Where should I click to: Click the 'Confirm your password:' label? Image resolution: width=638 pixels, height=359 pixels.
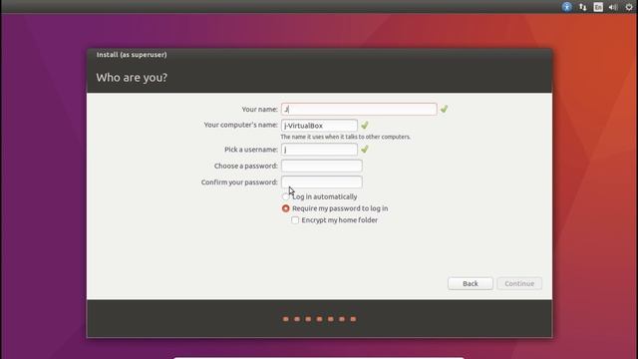coord(239,181)
